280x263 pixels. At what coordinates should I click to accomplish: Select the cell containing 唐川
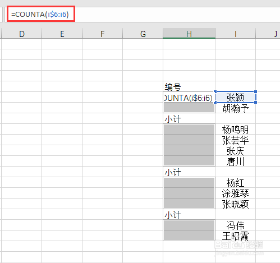click(x=236, y=161)
